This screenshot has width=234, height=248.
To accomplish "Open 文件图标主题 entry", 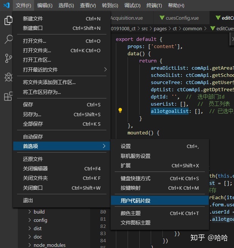I will coord(160,223).
